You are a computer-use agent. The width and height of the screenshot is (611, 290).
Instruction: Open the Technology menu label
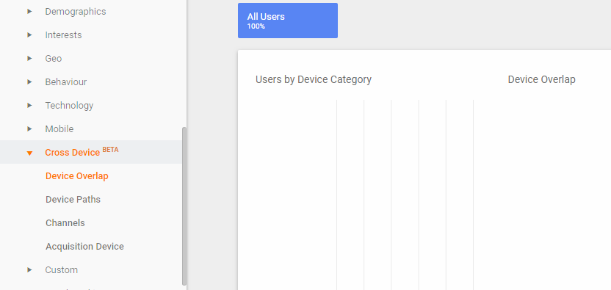point(69,106)
